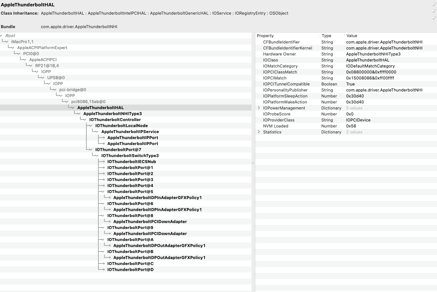Select the NVM Loaded property row
Image resolution: width=437 pixels, height=292 pixels.
pyautogui.click(x=276, y=126)
